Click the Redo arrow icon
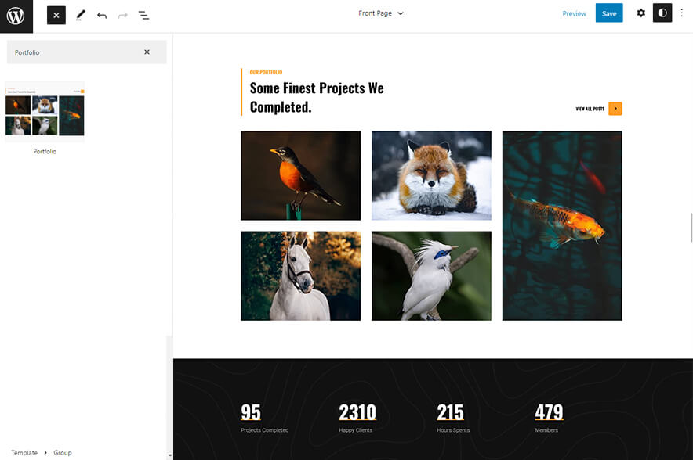Image resolution: width=693 pixels, height=460 pixels. [122, 14]
